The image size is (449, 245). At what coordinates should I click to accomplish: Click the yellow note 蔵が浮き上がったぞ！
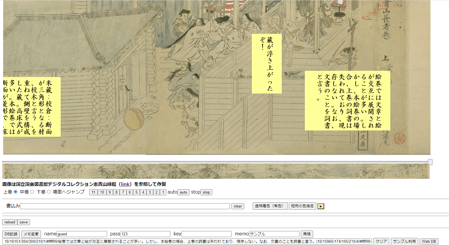pos(267,64)
